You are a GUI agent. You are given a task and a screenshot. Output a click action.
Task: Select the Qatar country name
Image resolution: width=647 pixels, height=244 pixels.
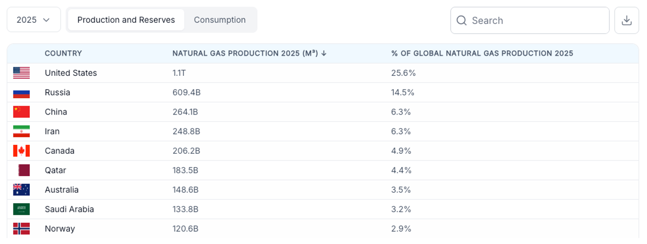coord(56,170)
